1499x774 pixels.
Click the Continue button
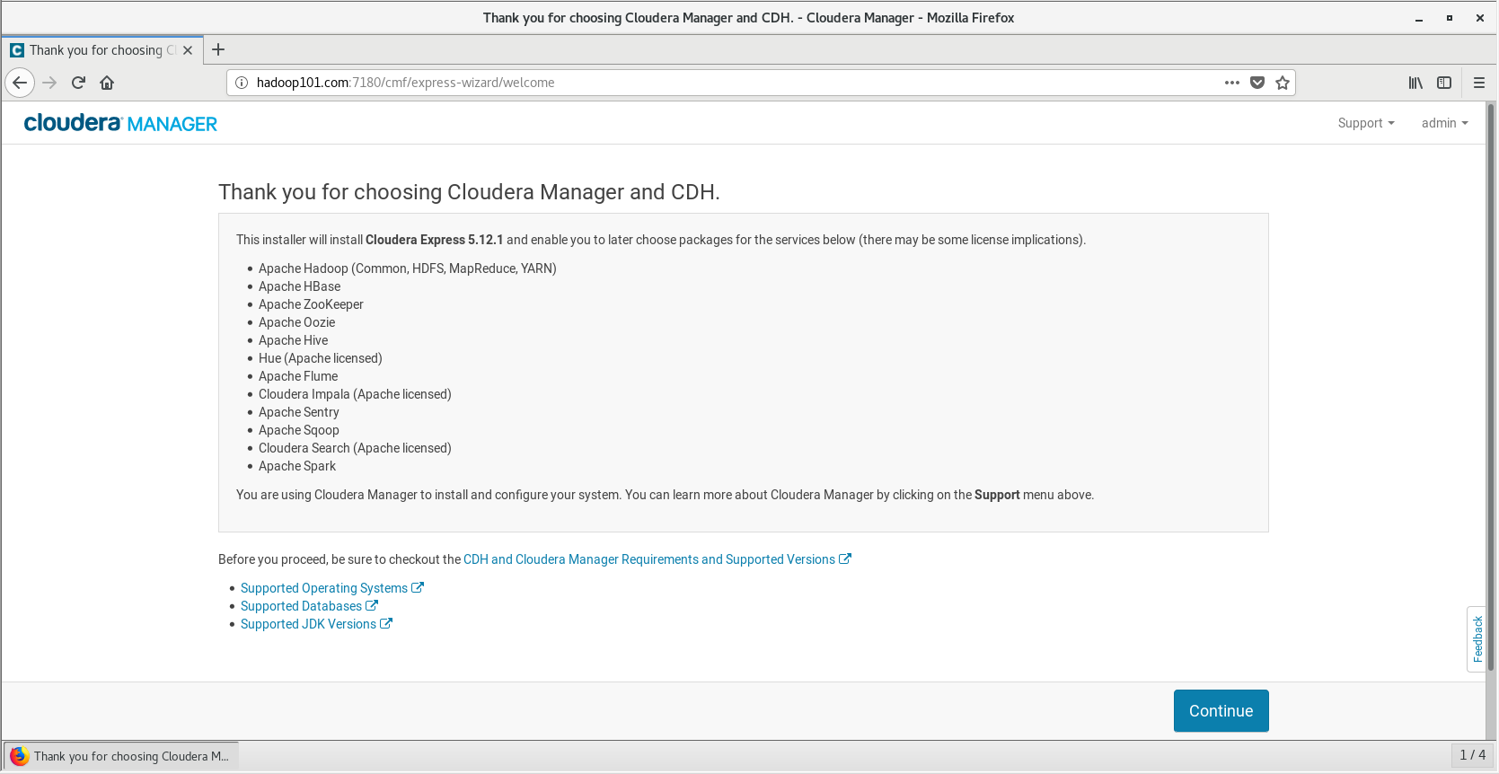pos(1221,711)
